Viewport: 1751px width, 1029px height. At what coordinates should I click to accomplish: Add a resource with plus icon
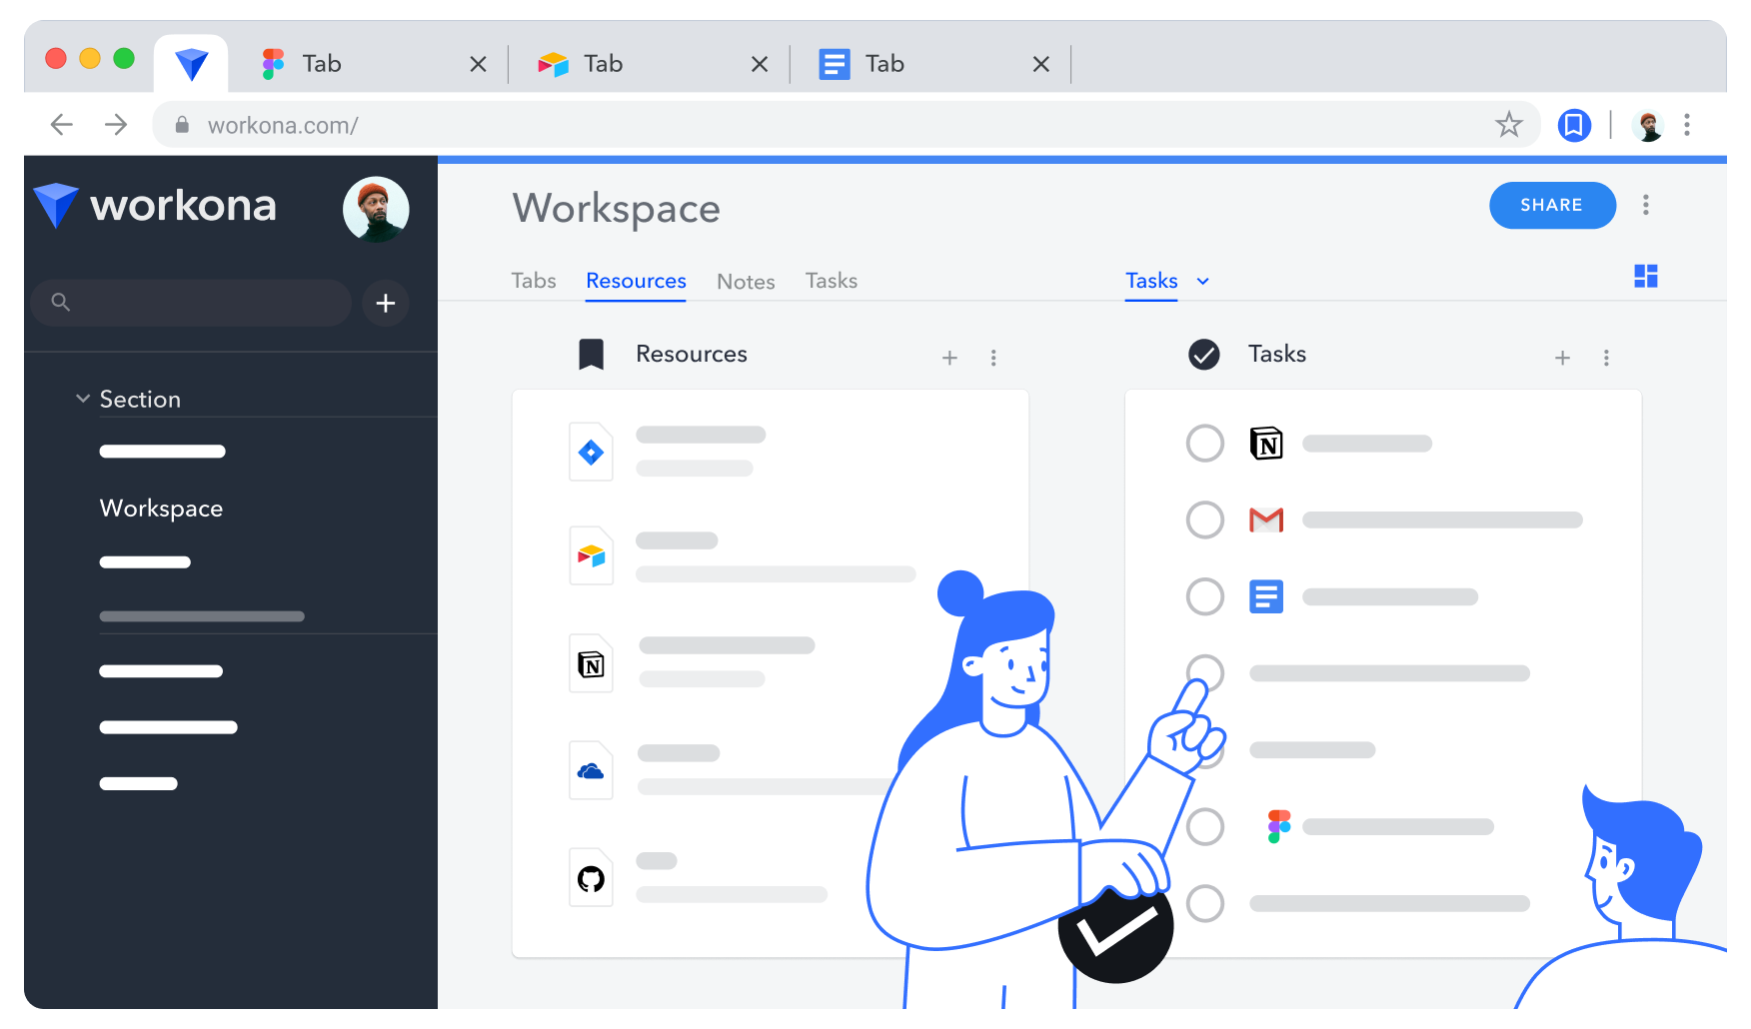point(949,358)
